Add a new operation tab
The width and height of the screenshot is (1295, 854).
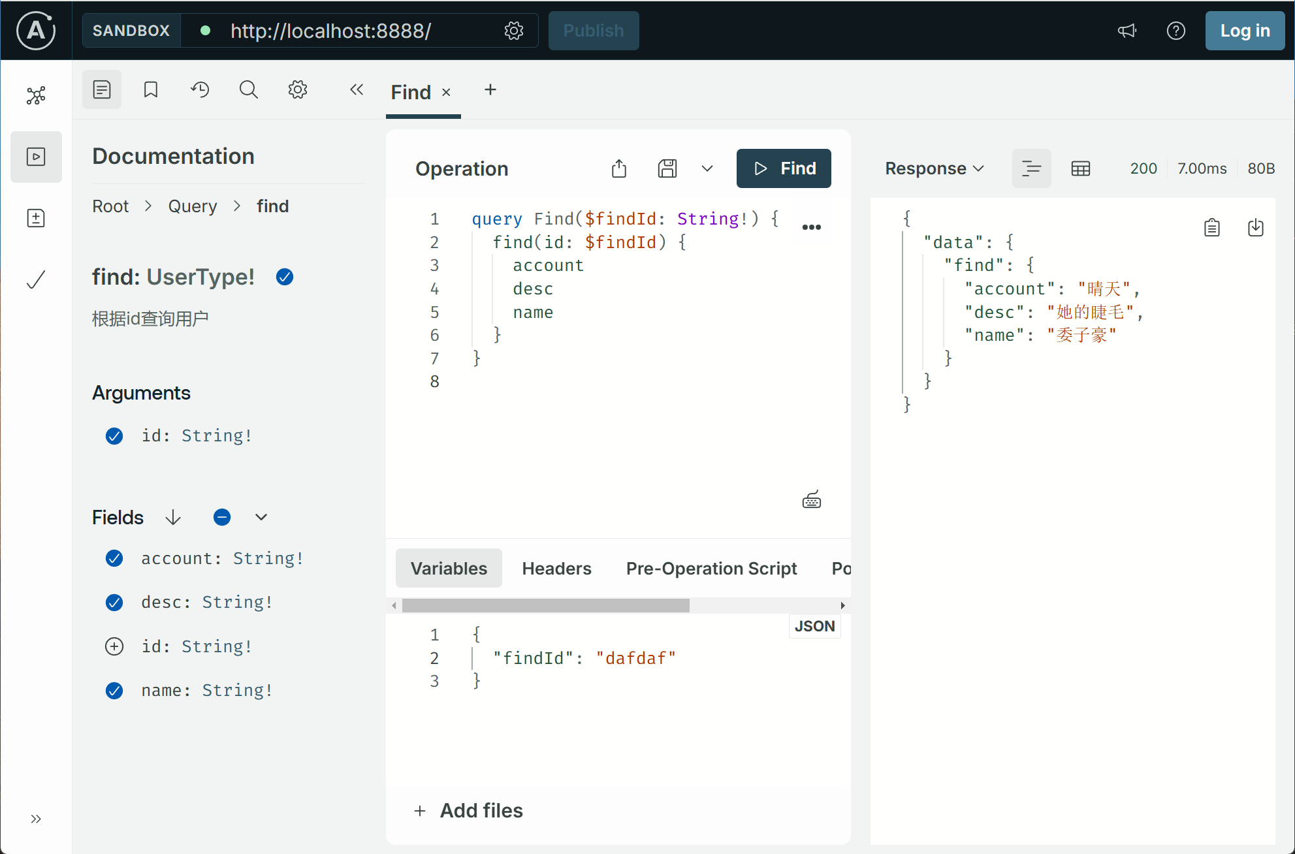pyautogui.click(x=490, y=89)
